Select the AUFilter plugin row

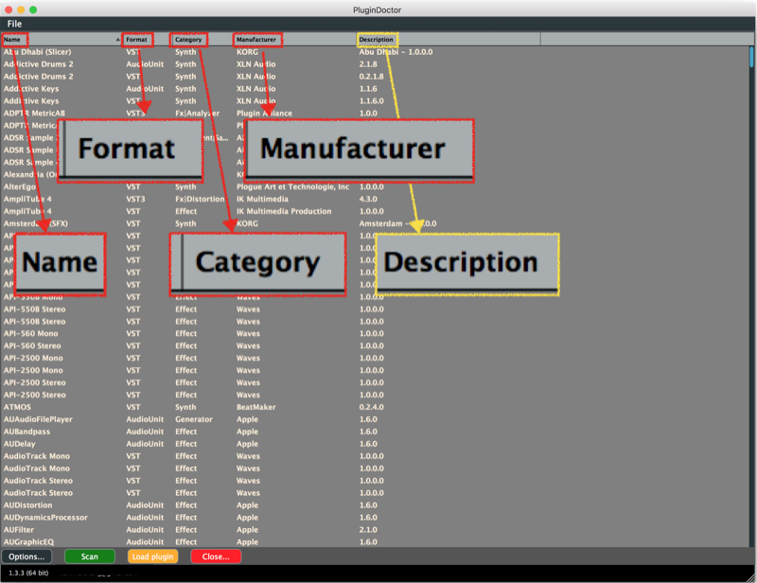coord(374,530)
